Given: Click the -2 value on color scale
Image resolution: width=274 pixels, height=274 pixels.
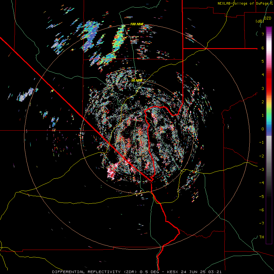Looking at the screenshot, I should click(x=262, y=156).
